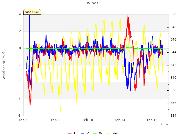Click the -6 left axis value

coord(19,99)
